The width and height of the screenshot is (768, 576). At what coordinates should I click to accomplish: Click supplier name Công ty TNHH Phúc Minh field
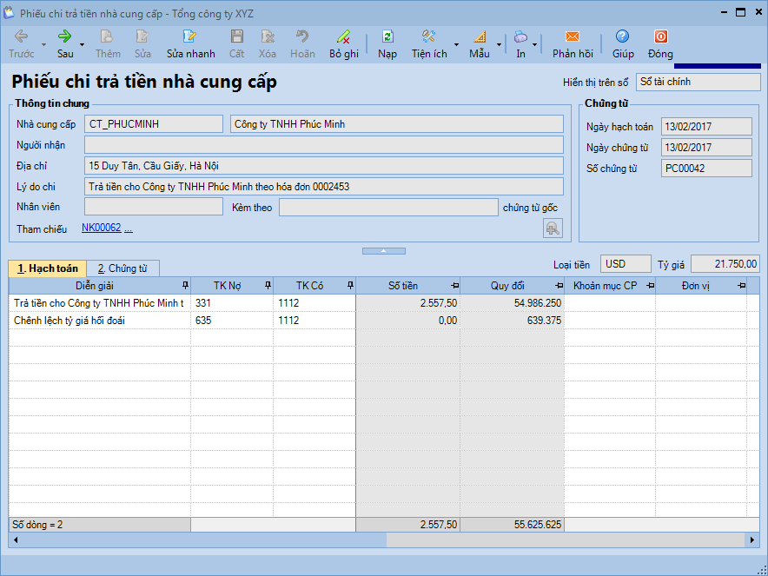pos(397,124)
